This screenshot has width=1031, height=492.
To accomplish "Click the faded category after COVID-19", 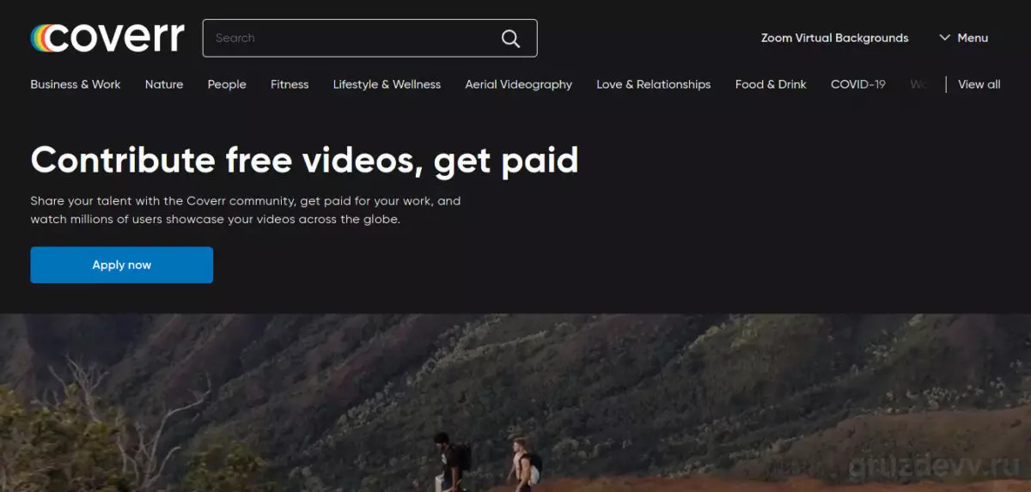I will point(918,84).
